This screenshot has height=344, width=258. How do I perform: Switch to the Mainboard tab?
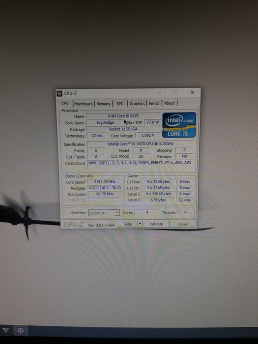pyautogui.click(x=84, y=104)
